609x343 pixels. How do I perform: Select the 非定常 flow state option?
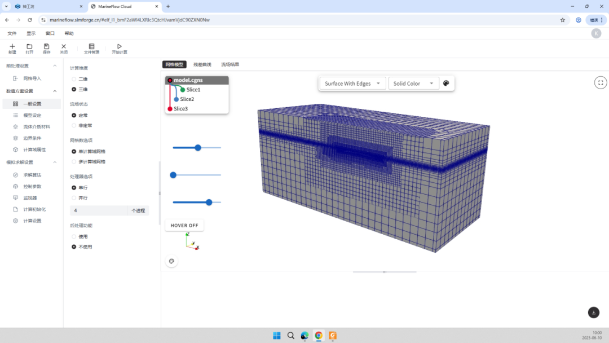pos(74,125)
